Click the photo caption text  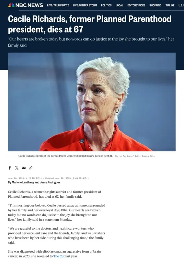click(65, 156)
